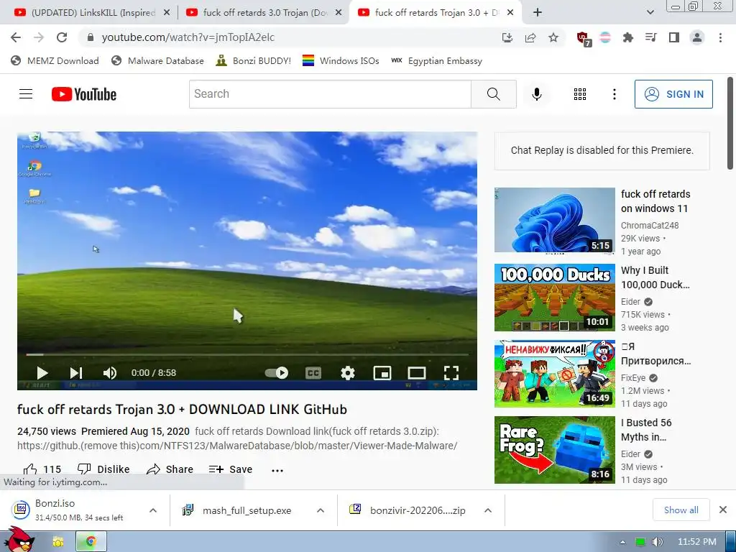This screenshot has width=736, height=552.
Task: Skip to the next video
Action: [76, 373]
